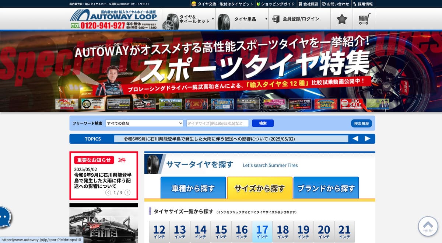The height and width of the screenshot is (243, 442).
Task: Click the member login door icon
Action: 276,19
